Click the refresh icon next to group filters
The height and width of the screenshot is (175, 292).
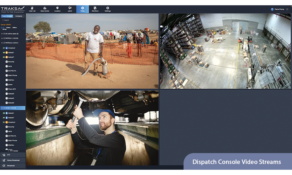coord(24,28)
